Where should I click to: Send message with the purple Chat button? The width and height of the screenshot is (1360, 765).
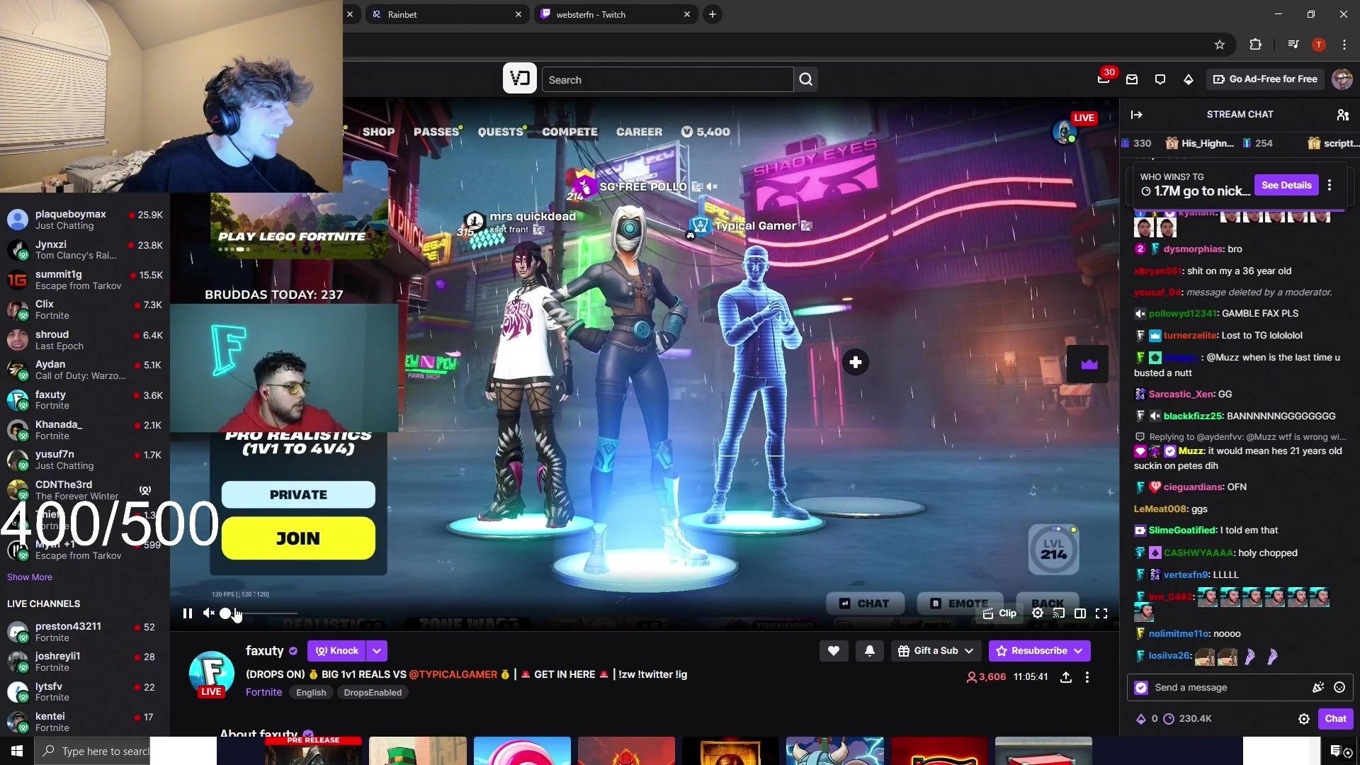[1335, 718]
